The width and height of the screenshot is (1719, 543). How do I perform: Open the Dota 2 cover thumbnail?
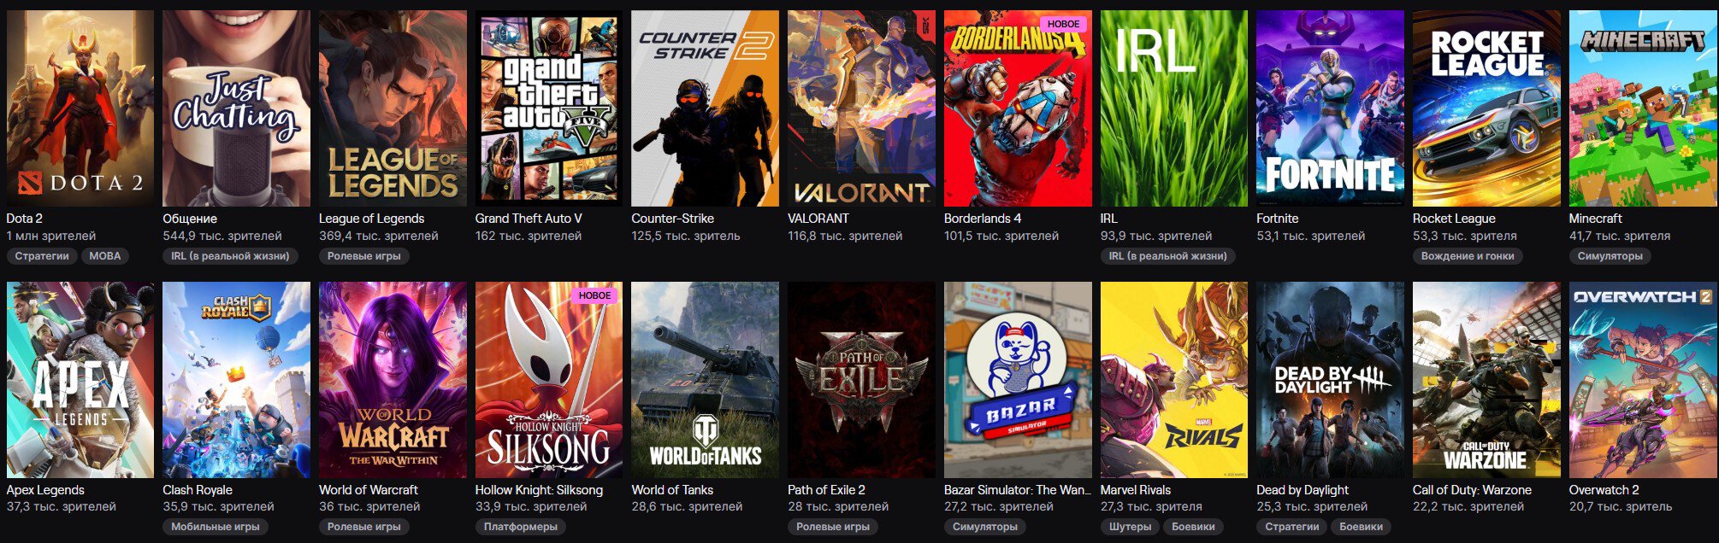(x=80, y=108)
